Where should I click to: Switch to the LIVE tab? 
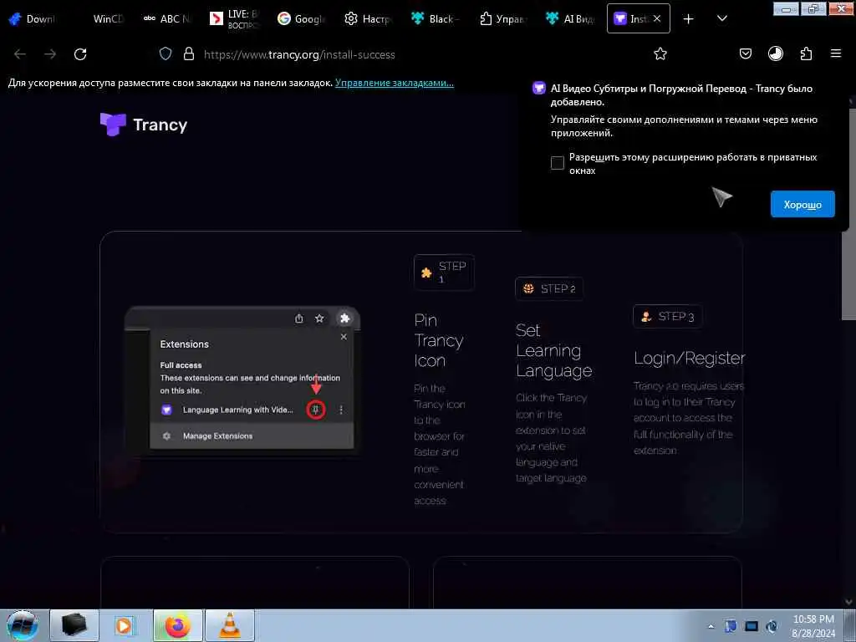point(234,19)
